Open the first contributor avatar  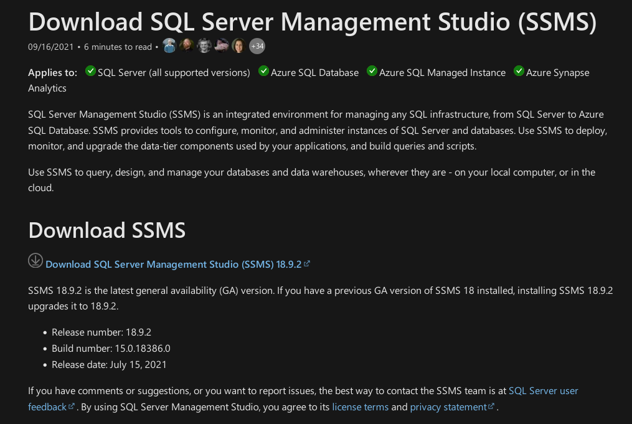170,46
